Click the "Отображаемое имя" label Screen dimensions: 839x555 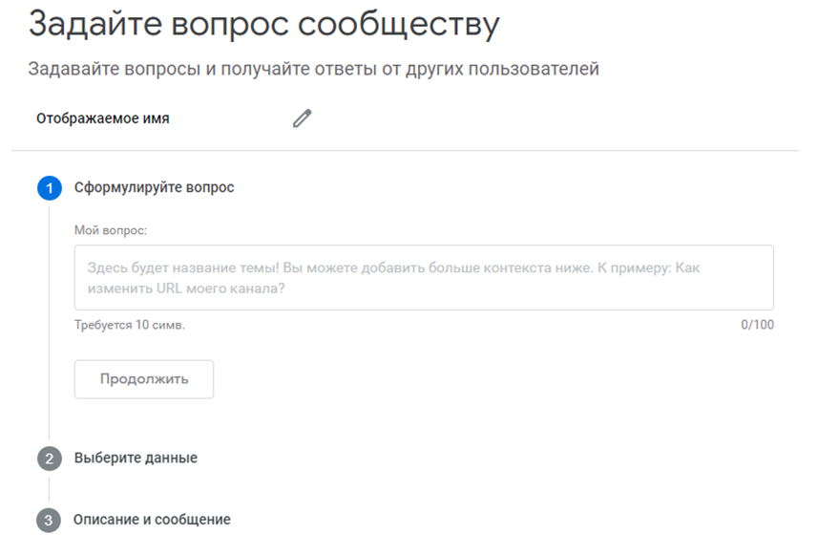point(103,119)
